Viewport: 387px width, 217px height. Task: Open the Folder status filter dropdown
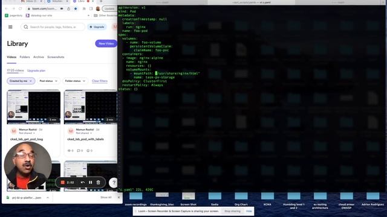(75, 81)
